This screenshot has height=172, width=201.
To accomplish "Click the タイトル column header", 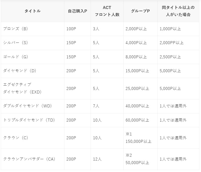I will click(x=32, y=11).
